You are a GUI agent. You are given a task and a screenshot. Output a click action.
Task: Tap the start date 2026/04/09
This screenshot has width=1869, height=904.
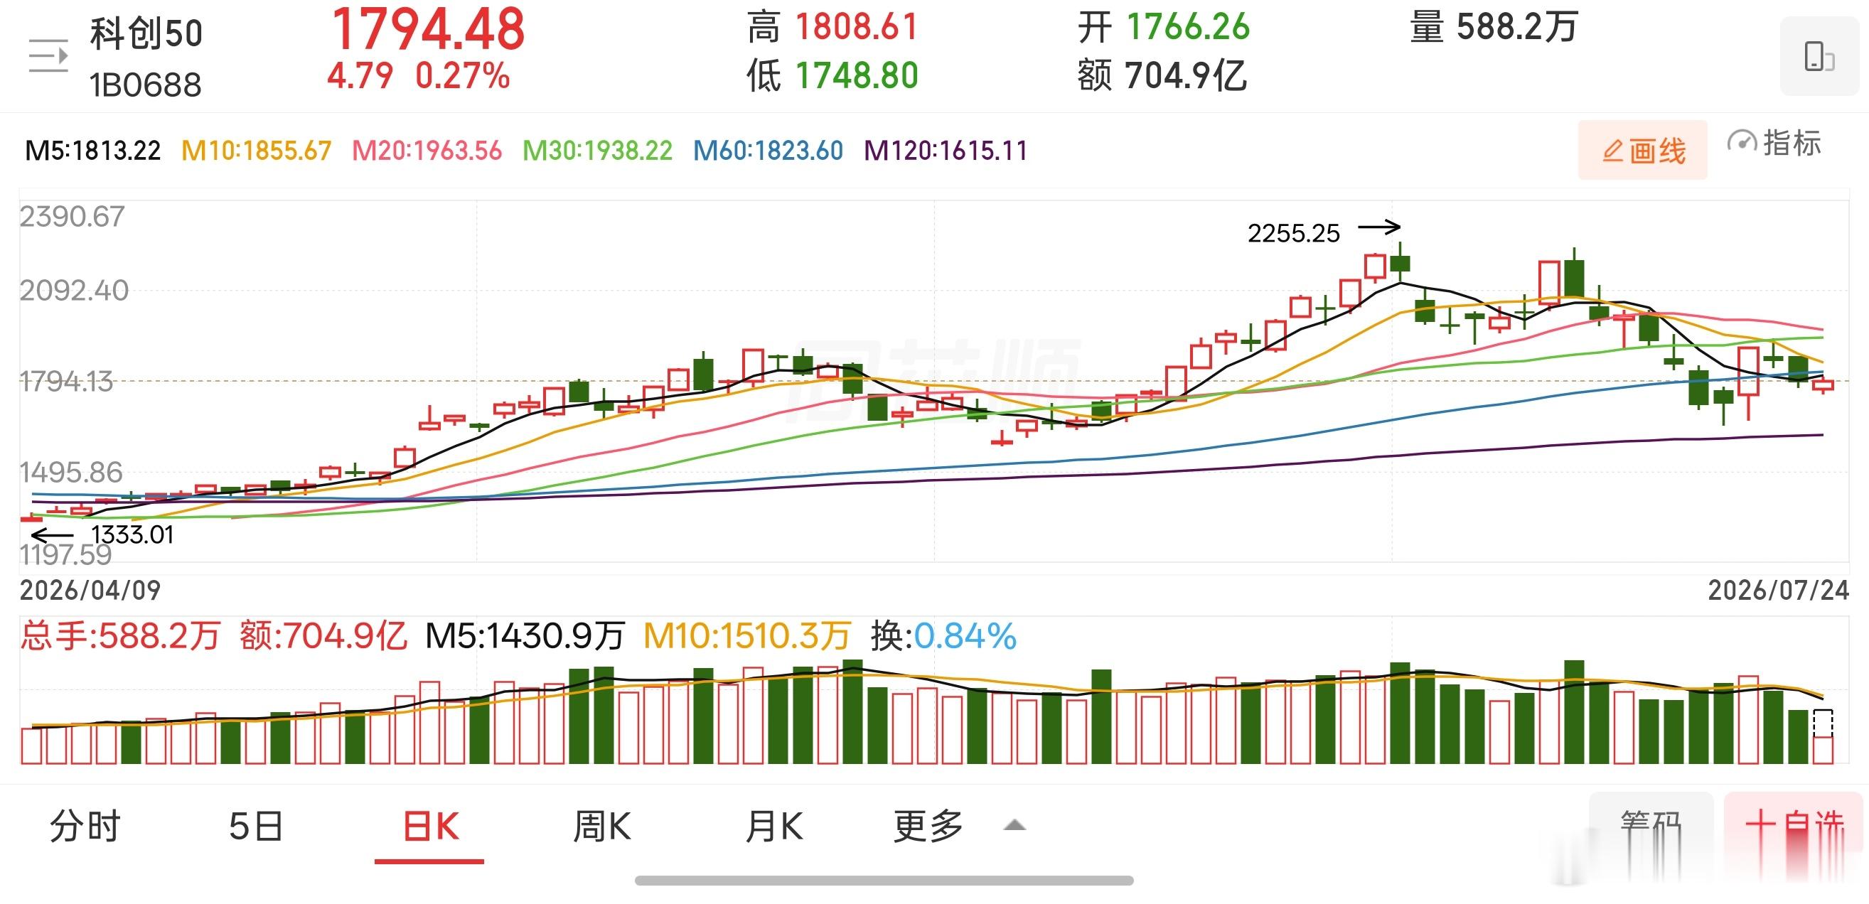[x=90, y=590]
